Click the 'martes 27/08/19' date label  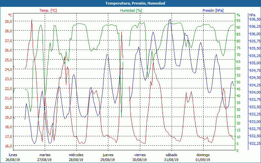tap(44, 157)
